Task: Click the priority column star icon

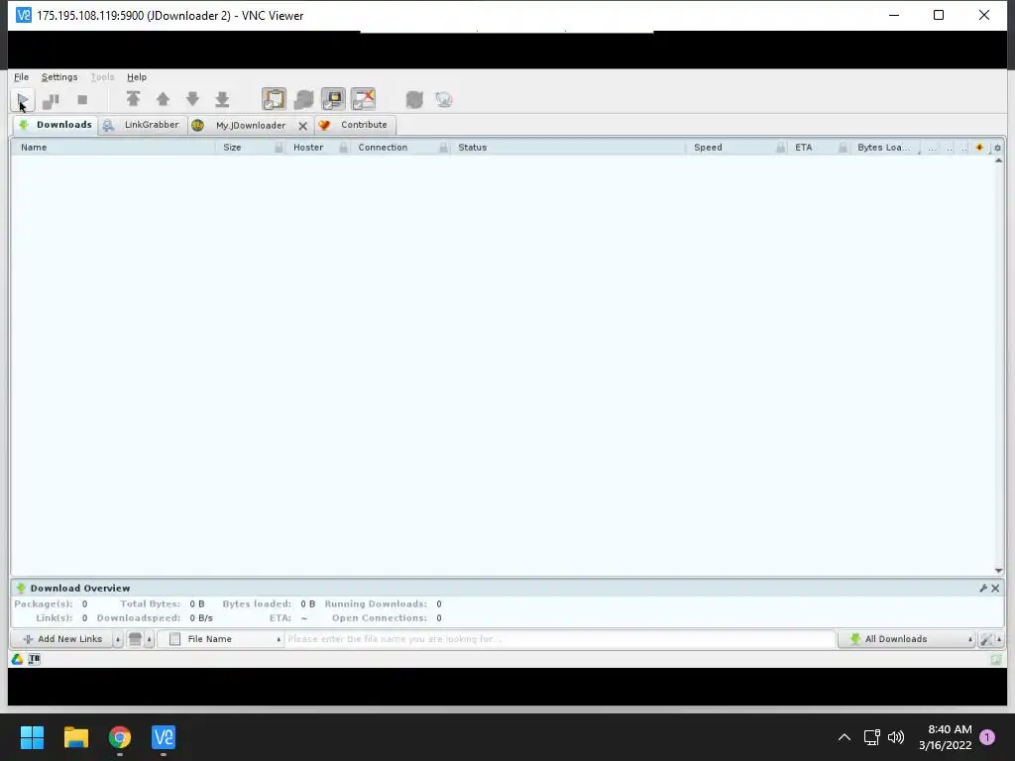Action: pos(979,148)
